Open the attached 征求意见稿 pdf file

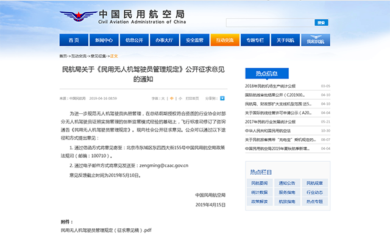click(x=106, y=230)
